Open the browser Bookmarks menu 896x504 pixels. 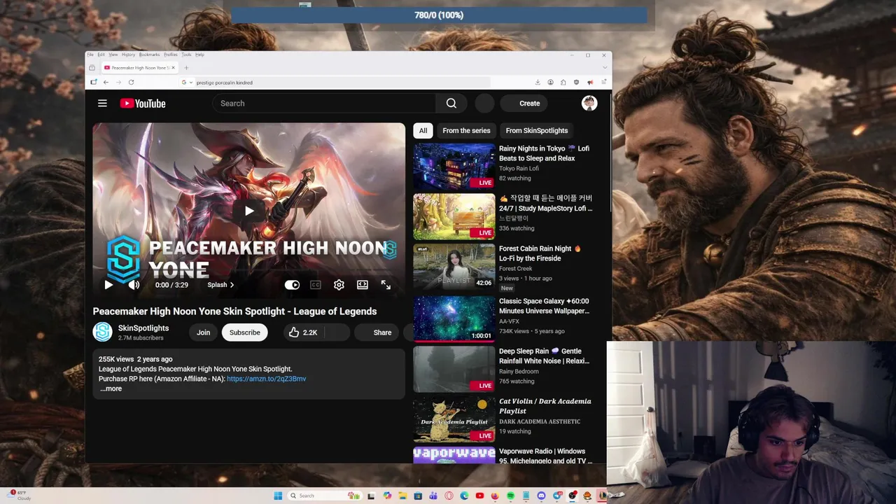pos(149,55)
